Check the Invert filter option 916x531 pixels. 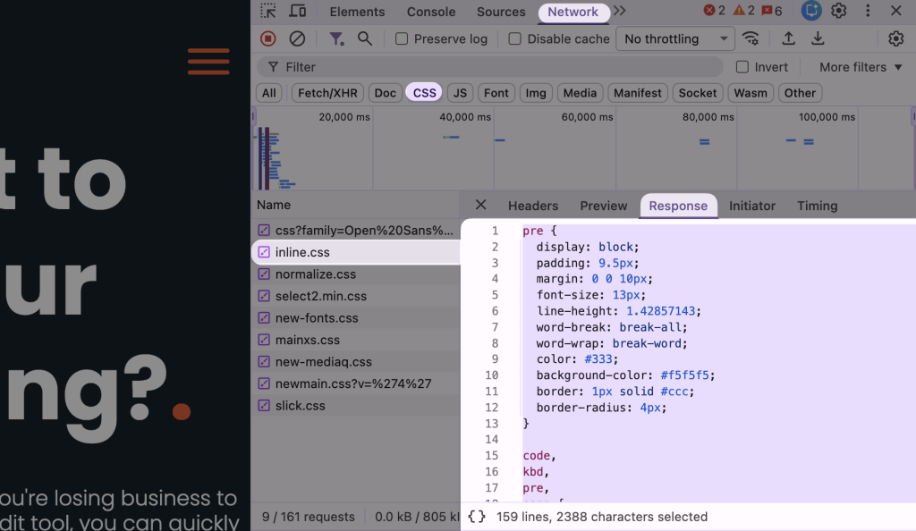click(742, 66)
